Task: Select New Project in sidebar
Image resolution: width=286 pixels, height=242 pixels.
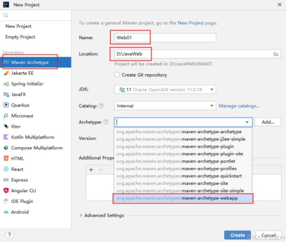Action: 36,26
